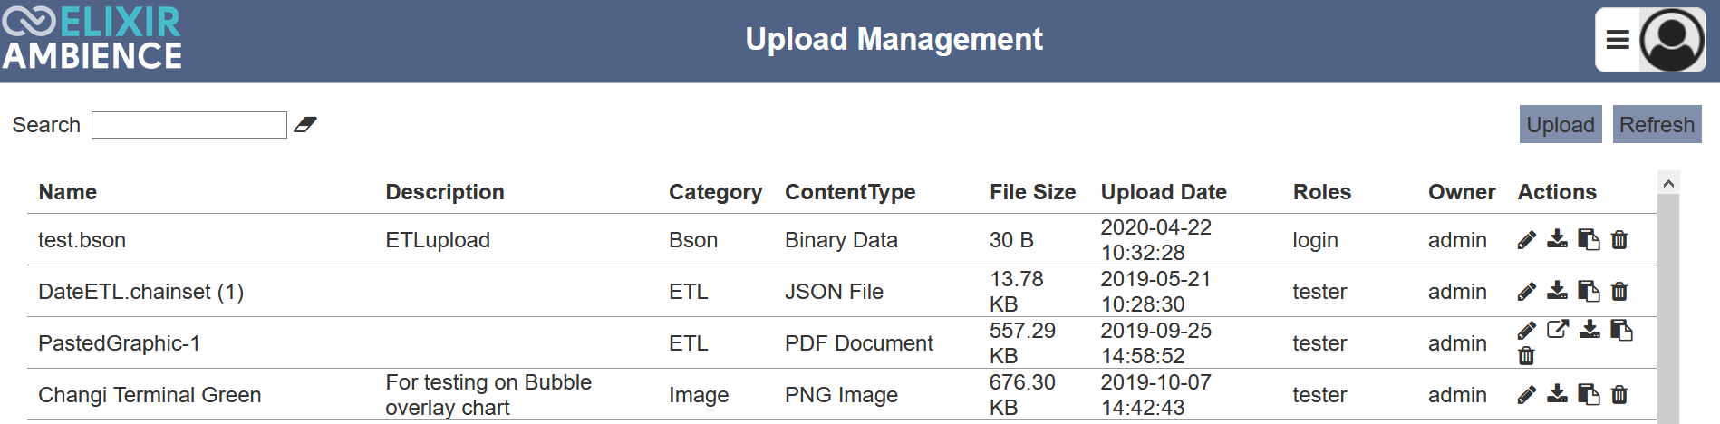Screen dimensions: 1720x424
Task: Clear search with the eraser icon
Action: coord(305,125)
